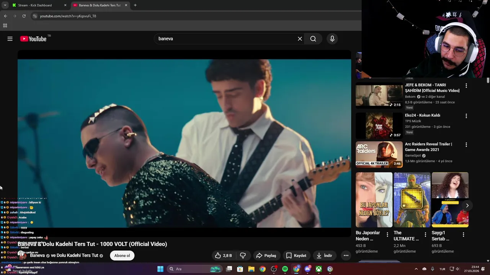This screenshot has height=275, width=490.
Task: Start voice search with the microphone icon
Action: pyautogui.click(x=332, y=39)
